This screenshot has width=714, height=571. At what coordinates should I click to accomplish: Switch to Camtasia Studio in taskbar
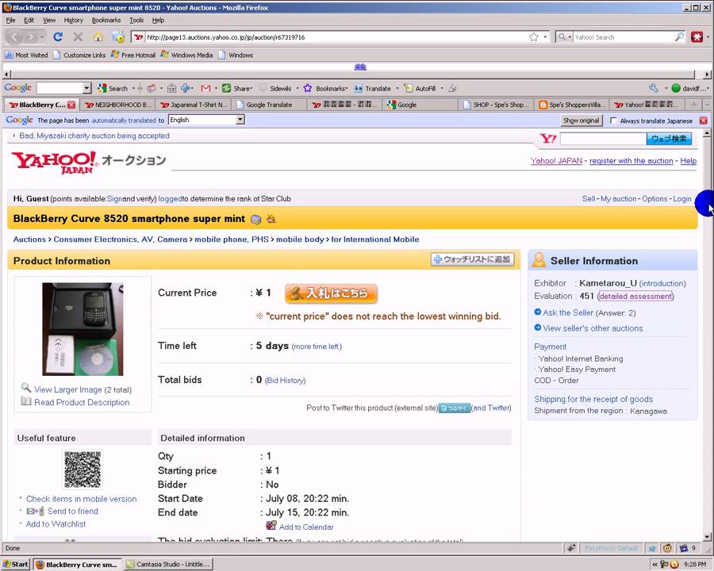click(168, 564)
